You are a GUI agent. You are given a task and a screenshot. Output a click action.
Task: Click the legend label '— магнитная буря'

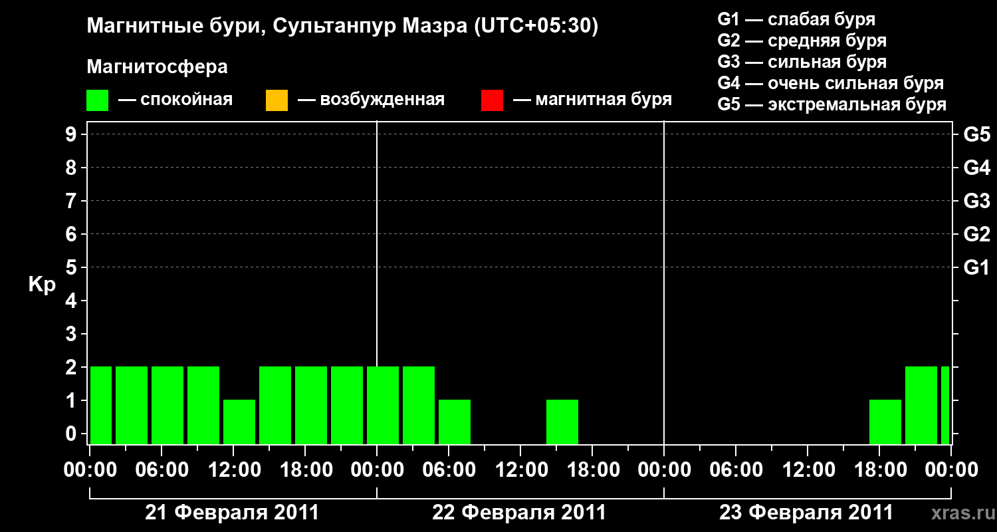[x=593, y=100]
